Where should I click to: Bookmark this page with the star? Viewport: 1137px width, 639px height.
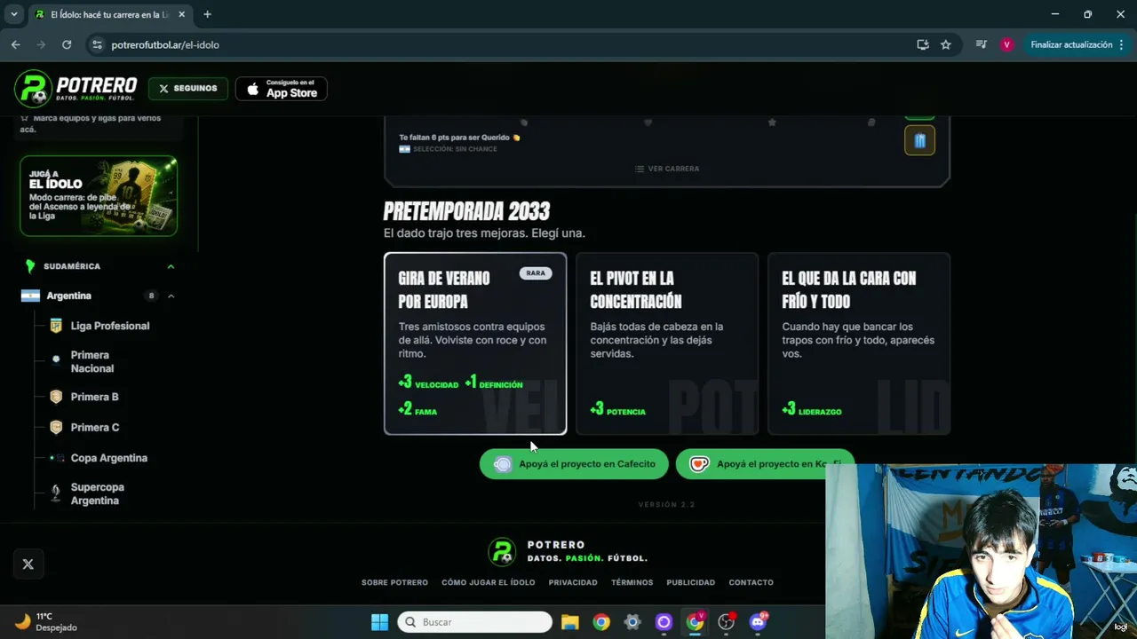946,44
